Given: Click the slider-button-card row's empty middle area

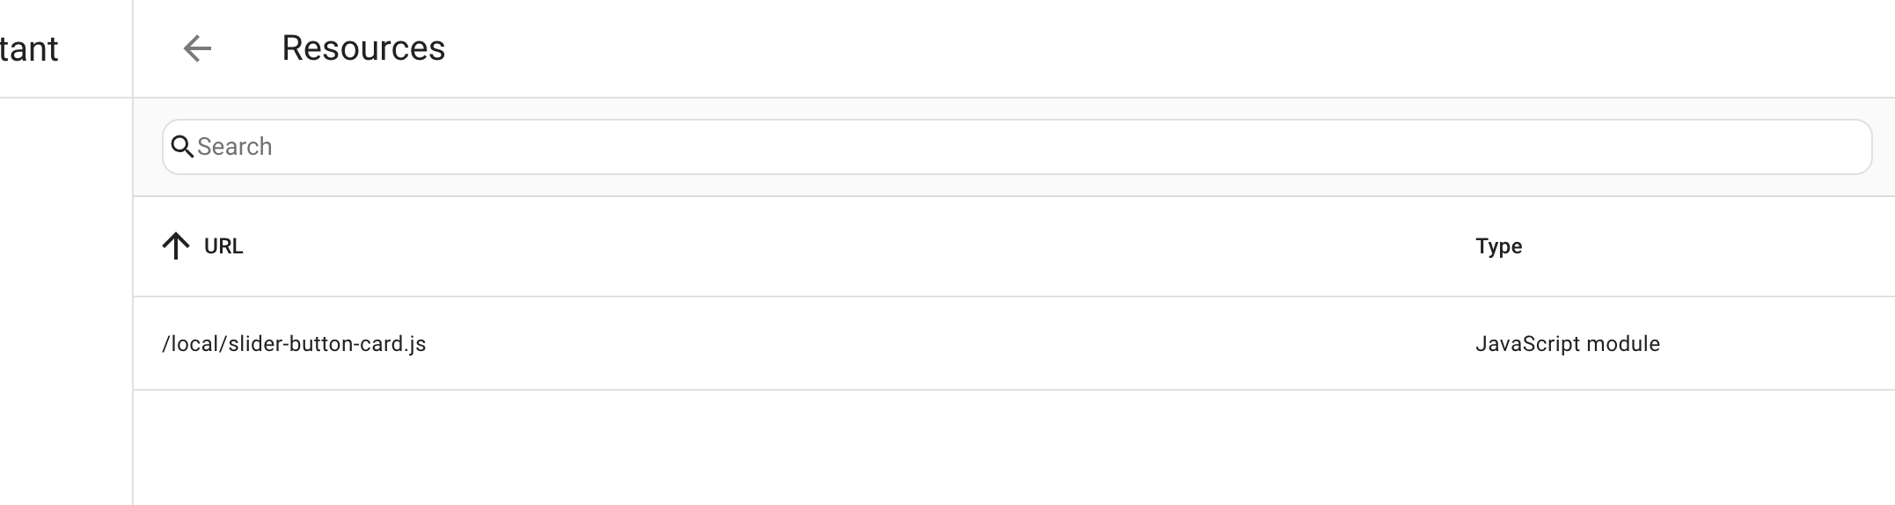Looking at the screenshot, I should pyautogui.click(x=924, y=344).
